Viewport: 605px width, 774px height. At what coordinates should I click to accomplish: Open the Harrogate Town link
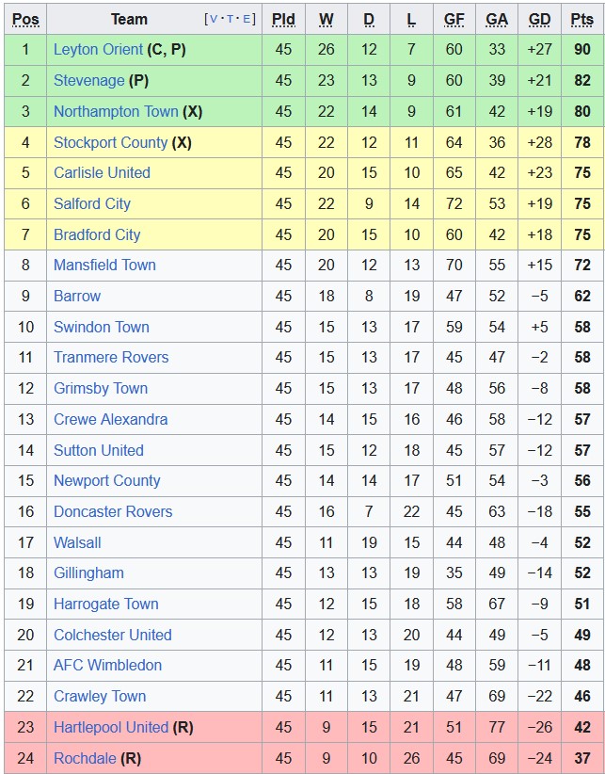pos(105,604)
